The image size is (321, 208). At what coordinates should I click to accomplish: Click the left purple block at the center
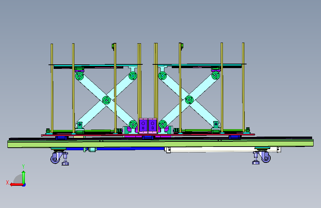coord(143,126)
